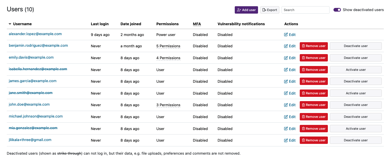The height and width of the screenshot is (162, 392).
Task: Sort by Last login column header
Action: click(100, 24)
